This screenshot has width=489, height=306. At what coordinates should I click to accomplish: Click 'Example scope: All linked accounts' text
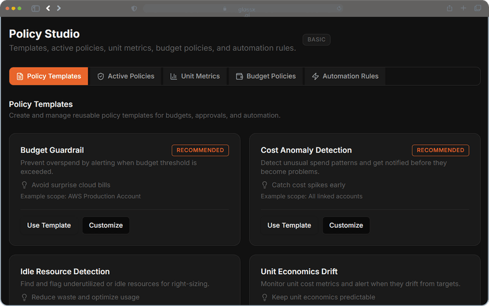tap(312, 196)
